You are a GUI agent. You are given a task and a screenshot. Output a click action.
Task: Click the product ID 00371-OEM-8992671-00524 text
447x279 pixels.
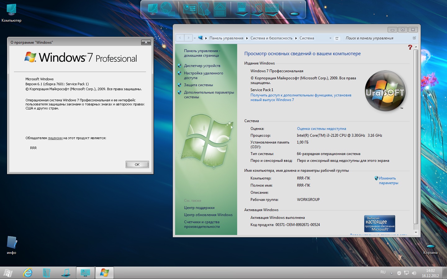click(297, 225)
